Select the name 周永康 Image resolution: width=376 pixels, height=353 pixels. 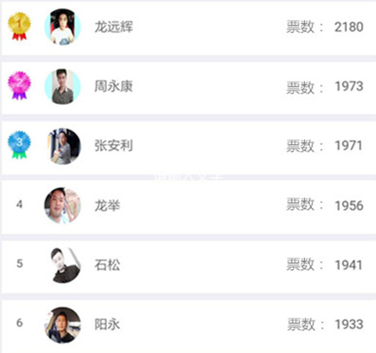(x=113, y=86)
